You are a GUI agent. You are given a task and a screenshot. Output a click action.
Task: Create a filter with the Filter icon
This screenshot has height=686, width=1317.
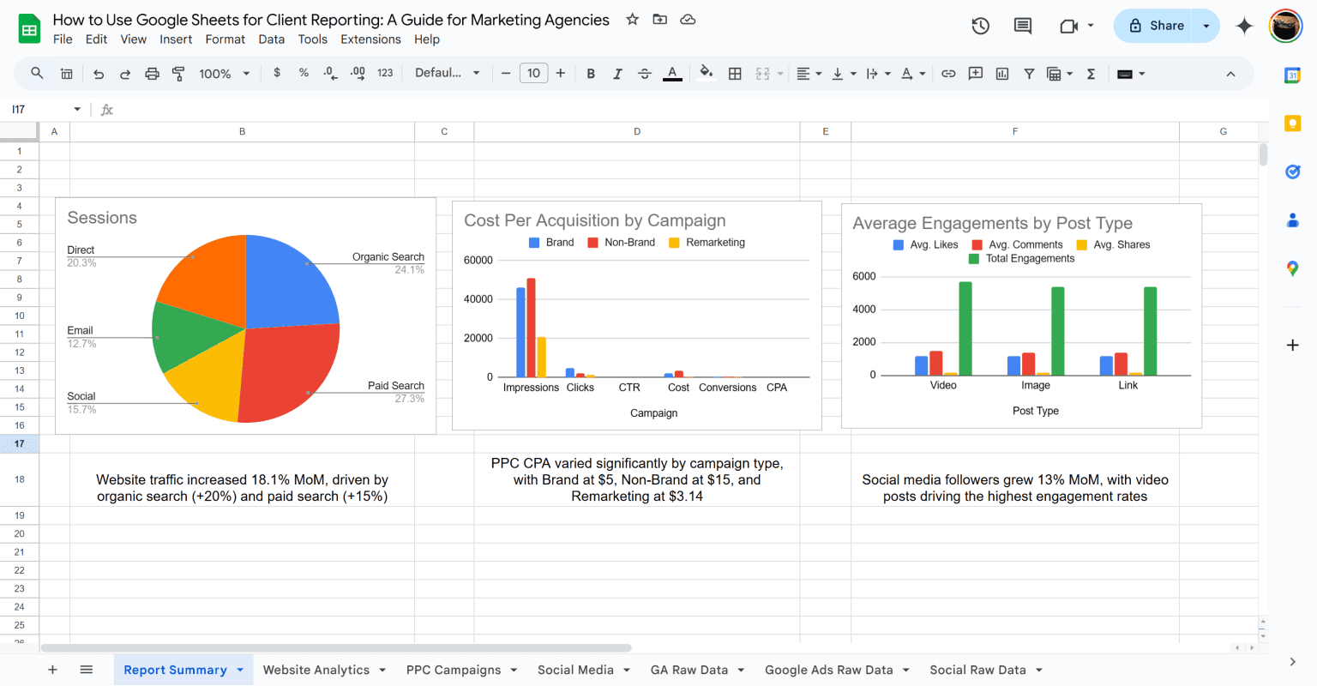pos(1028,73)
